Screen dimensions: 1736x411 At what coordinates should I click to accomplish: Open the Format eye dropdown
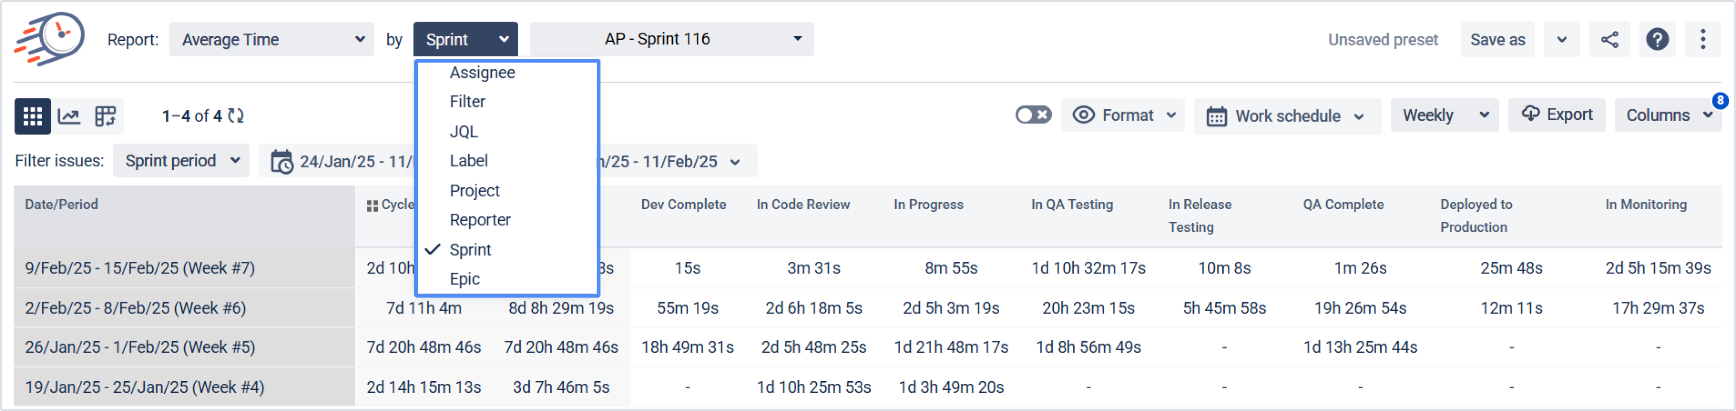[x=1123, y=116]
